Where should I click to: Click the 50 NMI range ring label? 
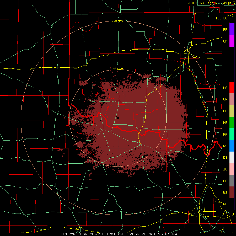[x=118, y=69]
